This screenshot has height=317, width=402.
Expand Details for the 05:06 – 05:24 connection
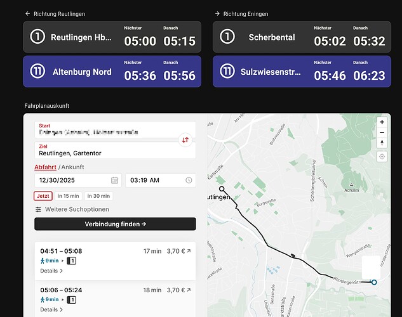(51, 309)
